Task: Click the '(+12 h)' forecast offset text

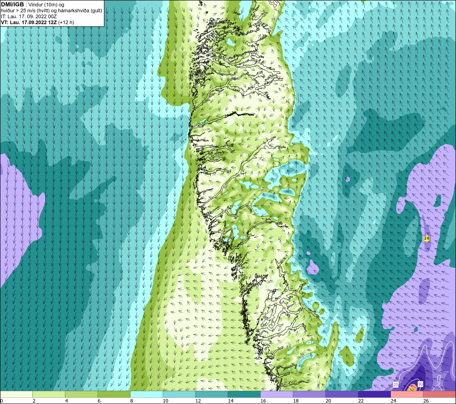Action: point(66,22)
